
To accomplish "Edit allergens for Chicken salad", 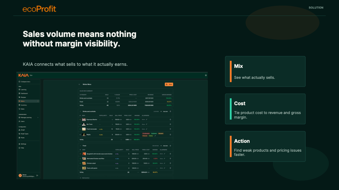I will (x=164, y=163).
